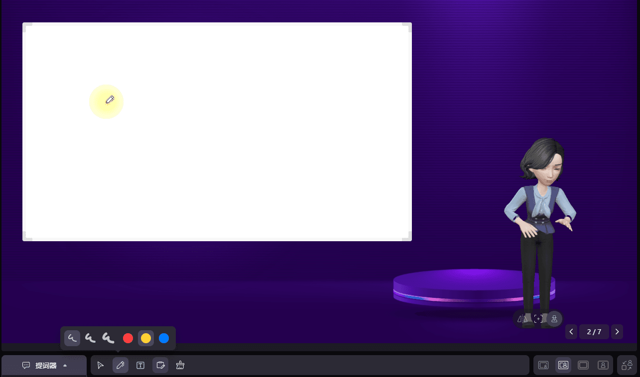This screenshot has height=377, width=640.
Task: Click the focus frame avatar icon
Action: (x=538, y=319)
